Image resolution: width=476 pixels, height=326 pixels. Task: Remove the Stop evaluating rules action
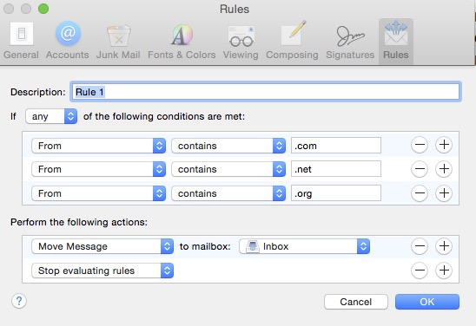[x=420, y=271]
